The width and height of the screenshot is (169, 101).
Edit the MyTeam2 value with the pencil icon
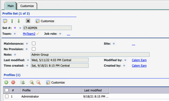pos(37,34)
